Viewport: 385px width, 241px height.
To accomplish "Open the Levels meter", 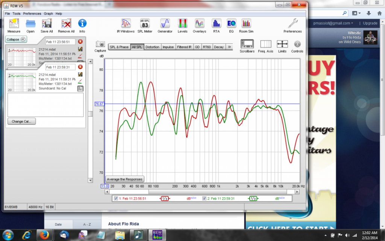I will coord(182,26).
